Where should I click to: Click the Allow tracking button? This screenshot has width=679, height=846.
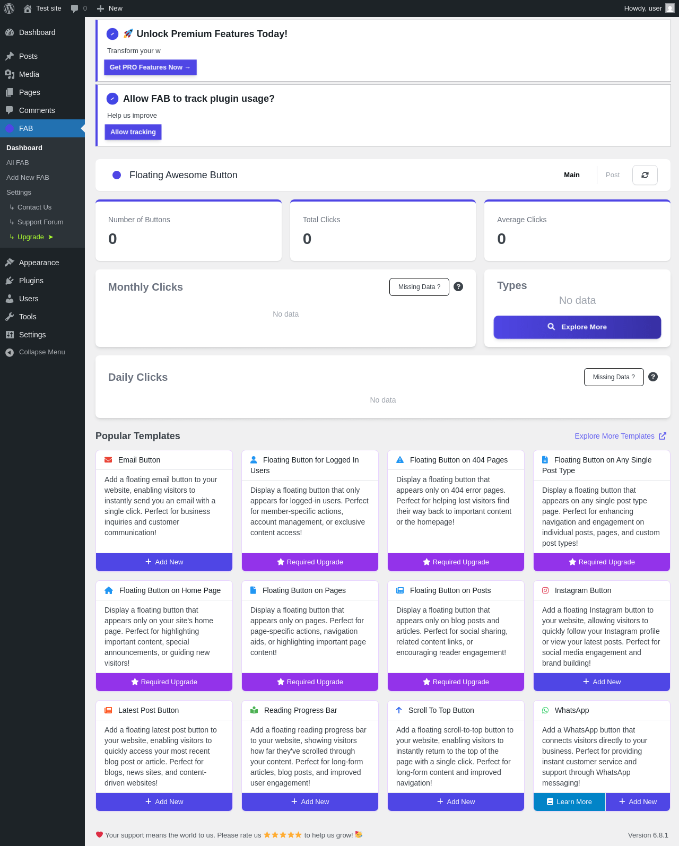click(x=133, y=132)
